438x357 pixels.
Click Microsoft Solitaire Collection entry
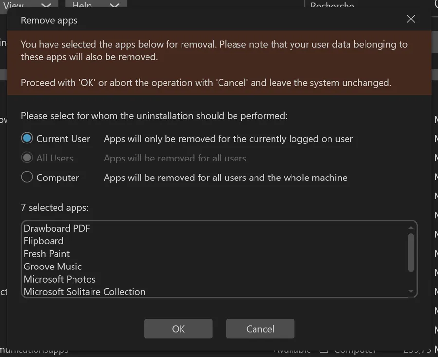click(85, 291)
